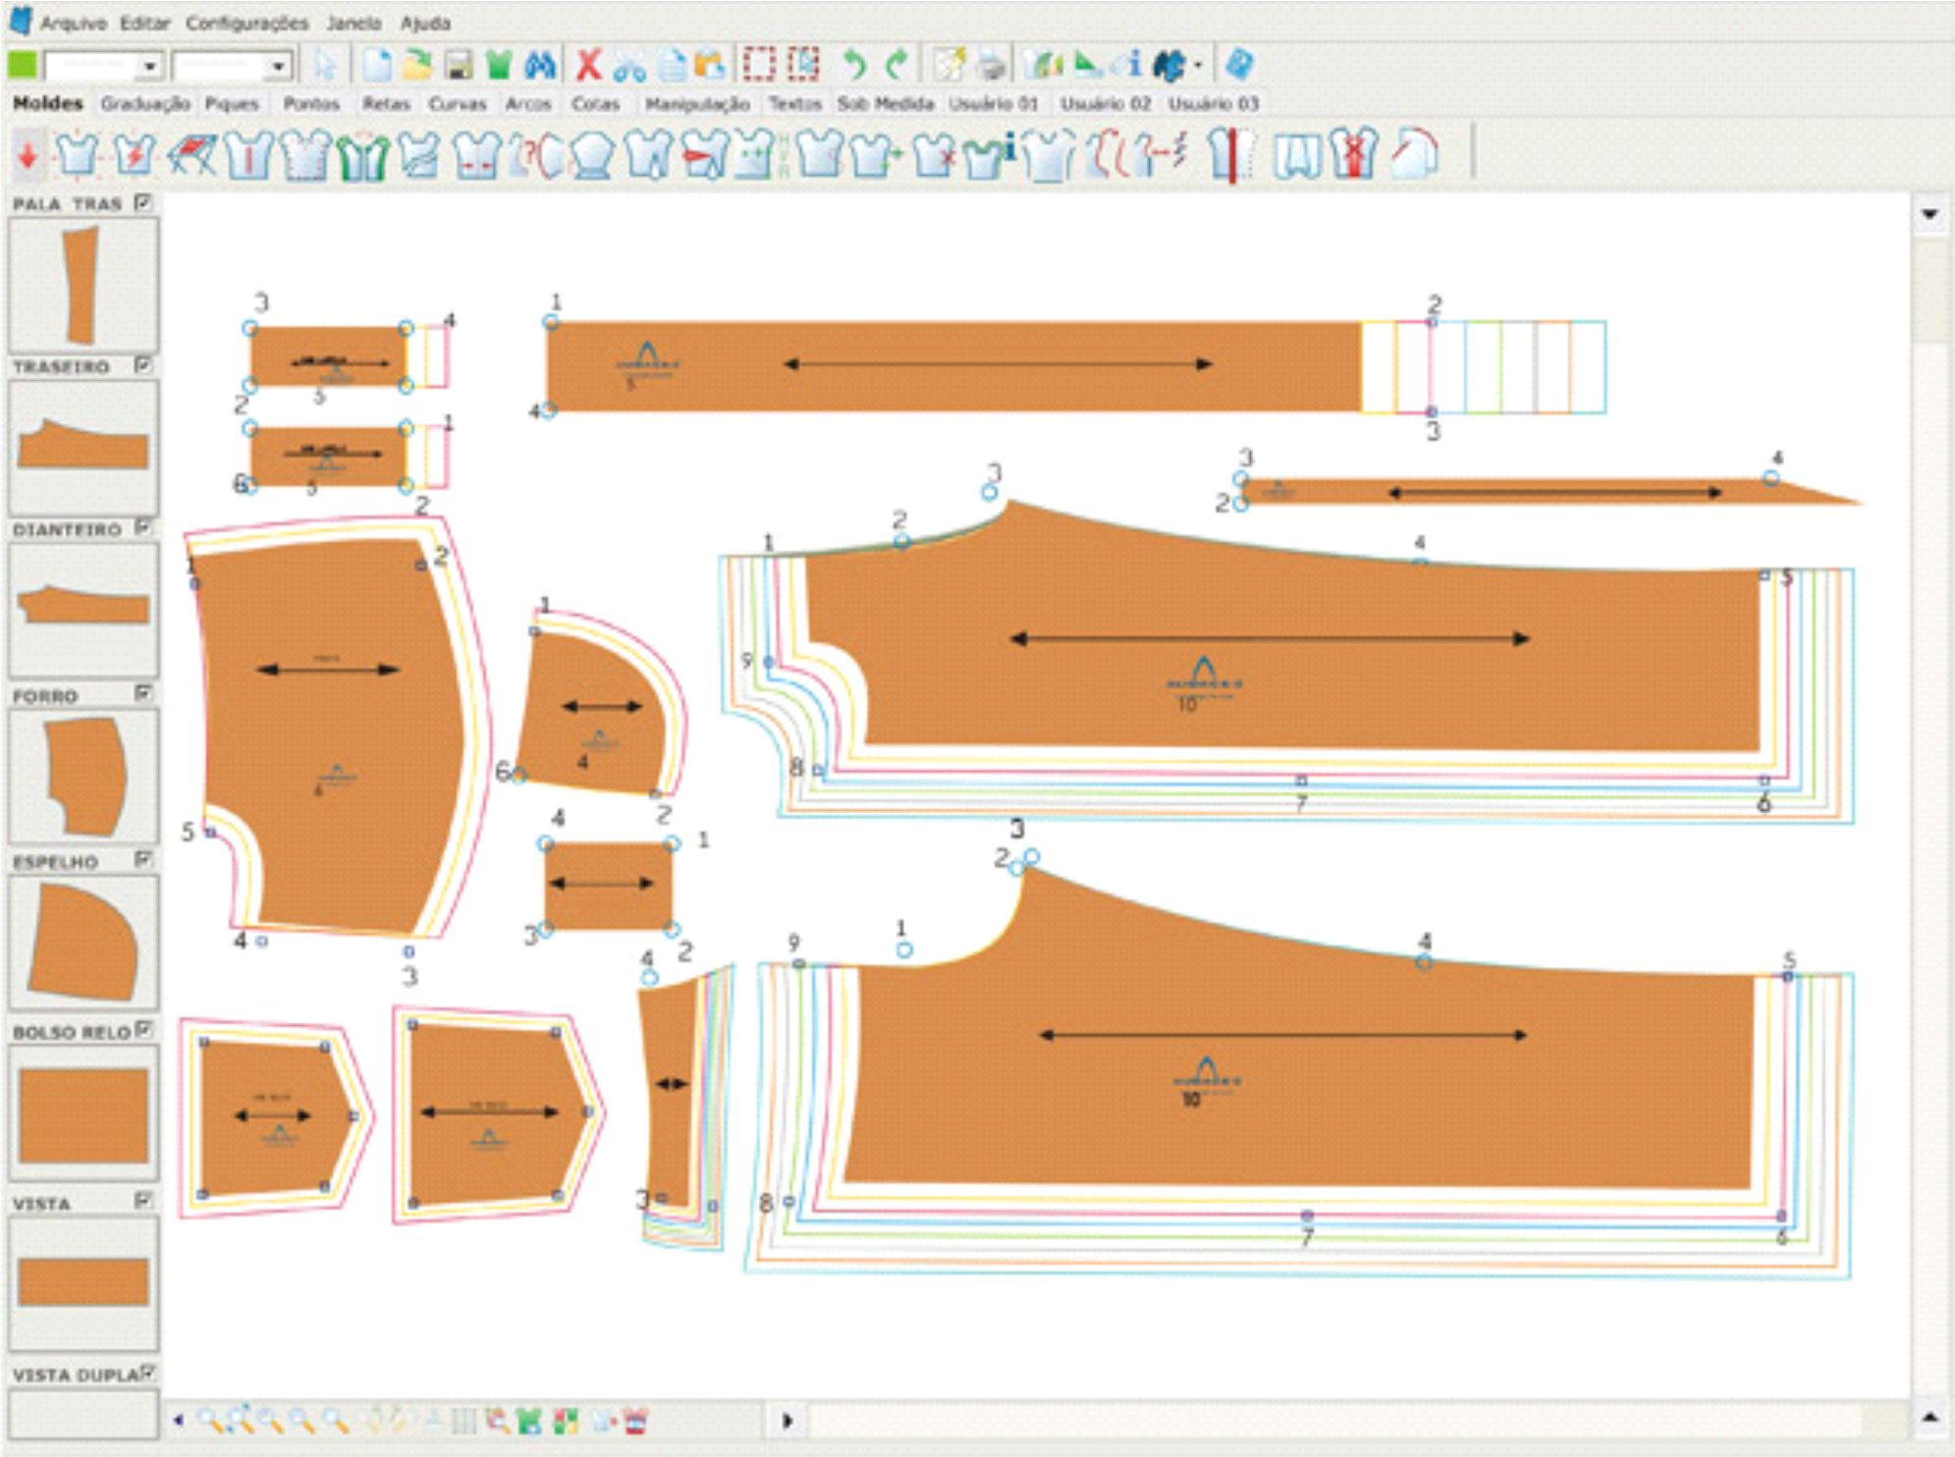The width and height of the screenshot is (1955, 1457).
Task: Click the binoculars find icon
Action: point(540,66)
